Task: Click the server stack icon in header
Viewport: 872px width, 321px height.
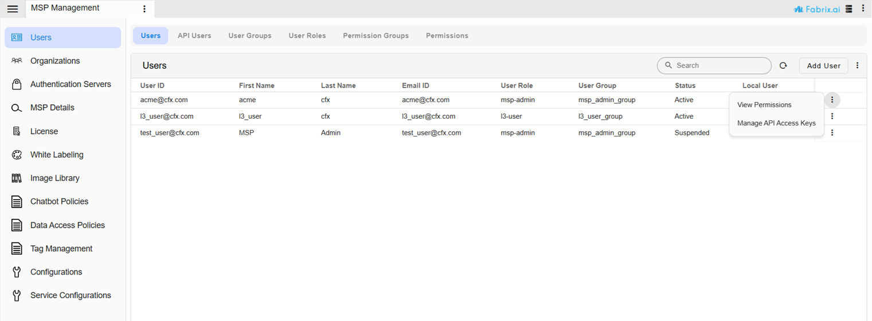Action: [x=849, y=9]
